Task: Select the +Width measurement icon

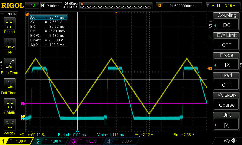Action: [10, 105]
